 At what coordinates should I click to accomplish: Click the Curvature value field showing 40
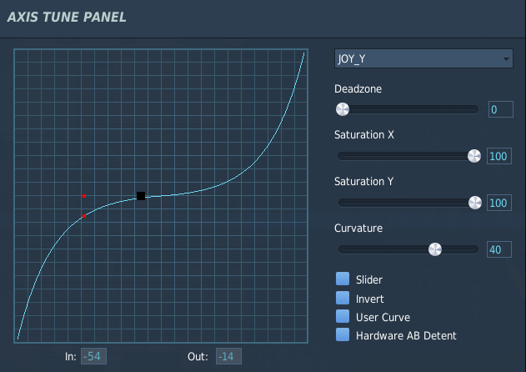[x=499, y=249]
